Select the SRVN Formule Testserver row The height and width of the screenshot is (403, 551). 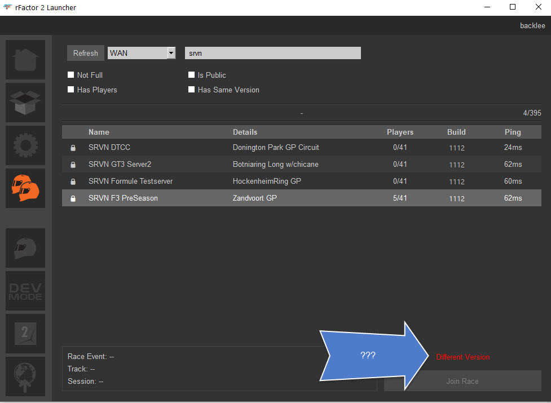pyautogui.click(x=302, y=181)
